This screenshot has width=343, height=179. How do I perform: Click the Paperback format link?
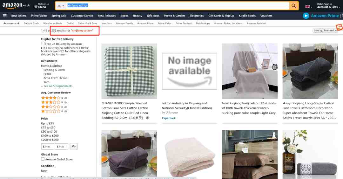[169, 118]
